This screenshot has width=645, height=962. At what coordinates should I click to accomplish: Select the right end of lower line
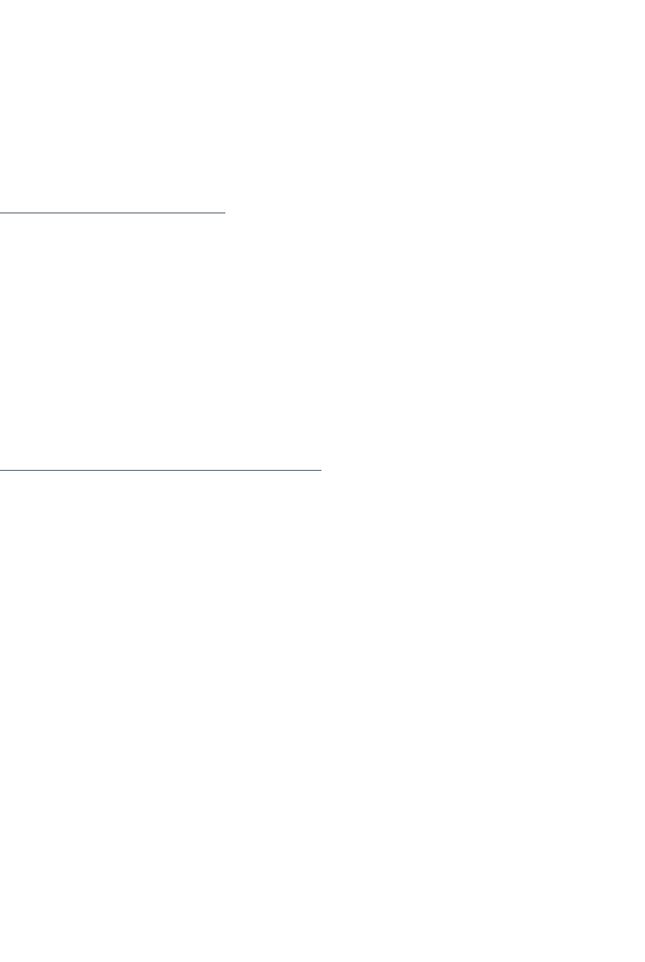pyautogui.click(x=321, y=469)
